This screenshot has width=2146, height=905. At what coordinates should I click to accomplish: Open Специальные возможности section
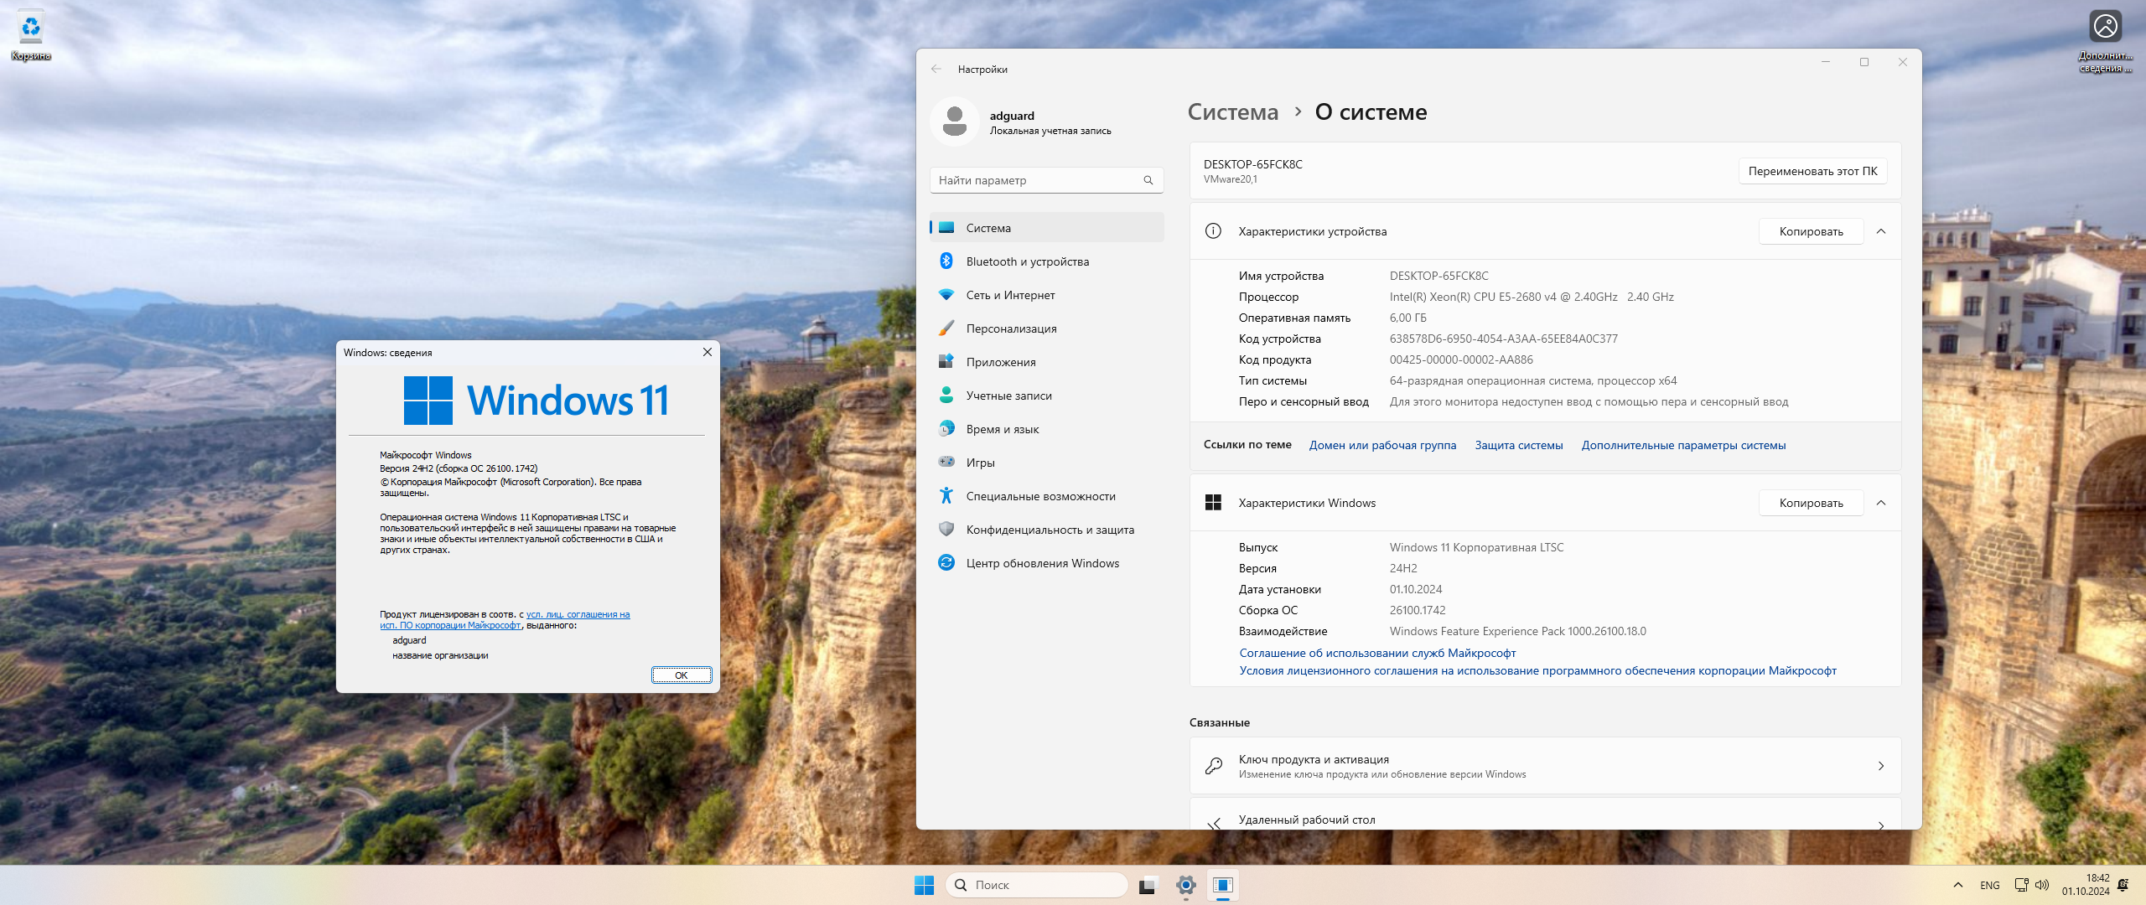[1040, 496]
